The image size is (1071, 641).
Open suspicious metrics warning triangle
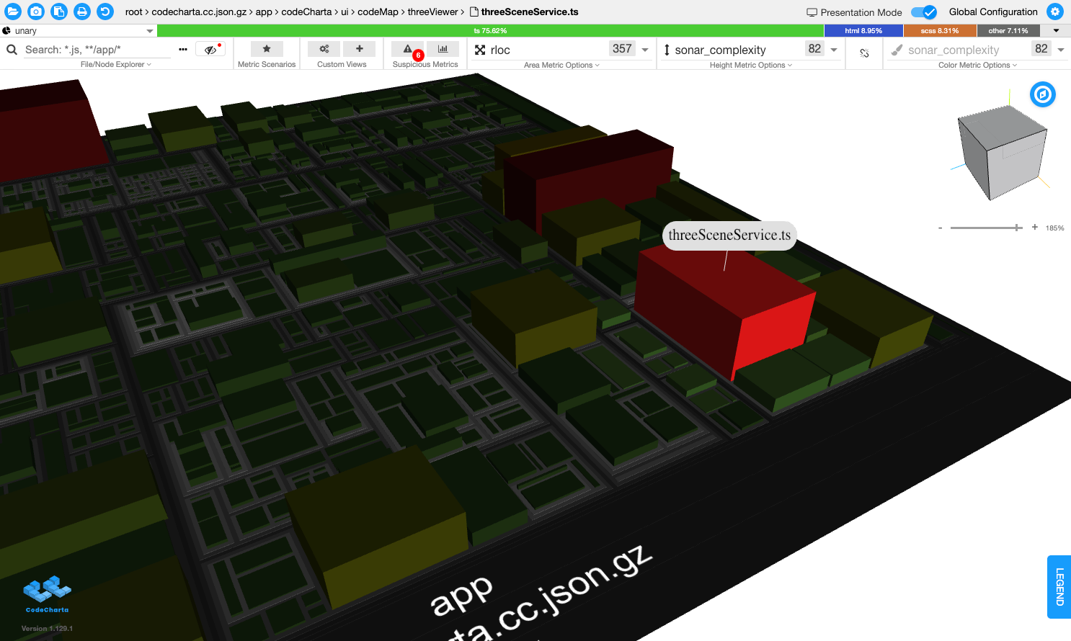(408, 48)
